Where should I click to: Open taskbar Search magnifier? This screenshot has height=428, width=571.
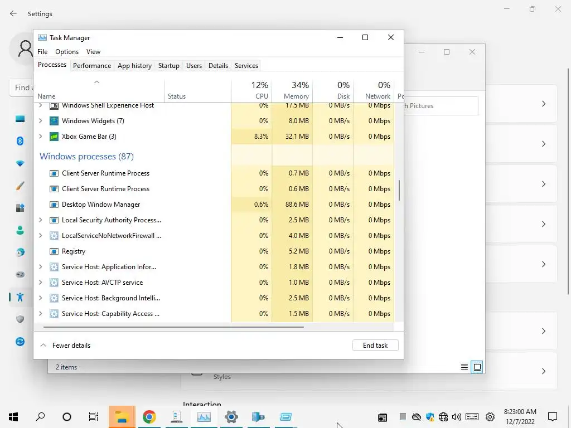click(x=40, y=417)
